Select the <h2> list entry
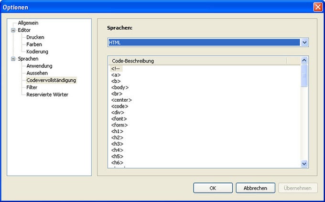Viewport: 325px width, 202px height. click(x=117, y=138)
